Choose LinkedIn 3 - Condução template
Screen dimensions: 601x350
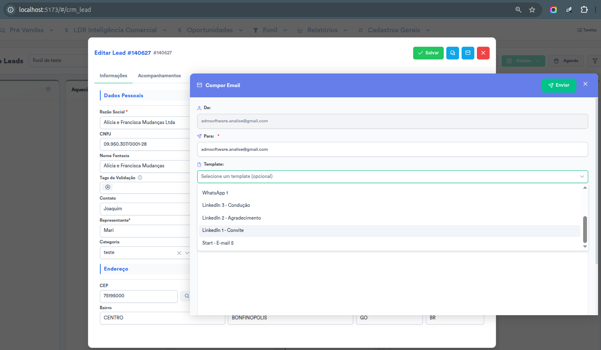[390, 205]
